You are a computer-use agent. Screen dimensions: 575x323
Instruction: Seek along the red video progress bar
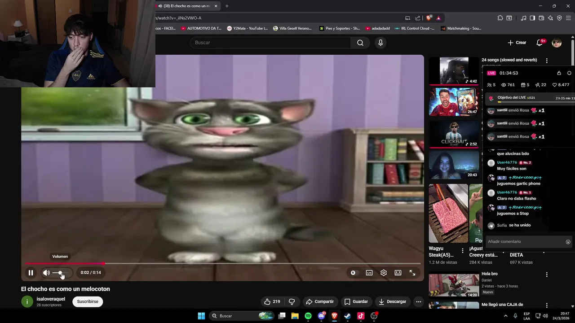click(x=222, y=263)
